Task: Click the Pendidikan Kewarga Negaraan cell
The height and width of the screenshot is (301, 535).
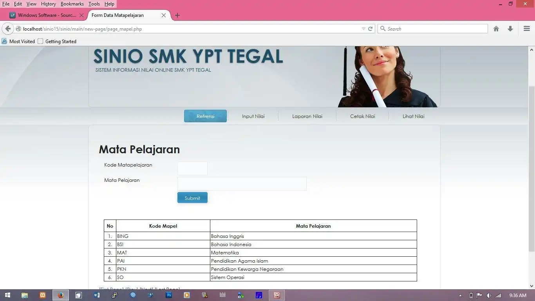Action: 313,269
